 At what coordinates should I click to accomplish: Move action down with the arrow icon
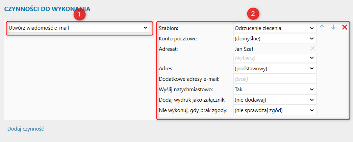333,28
